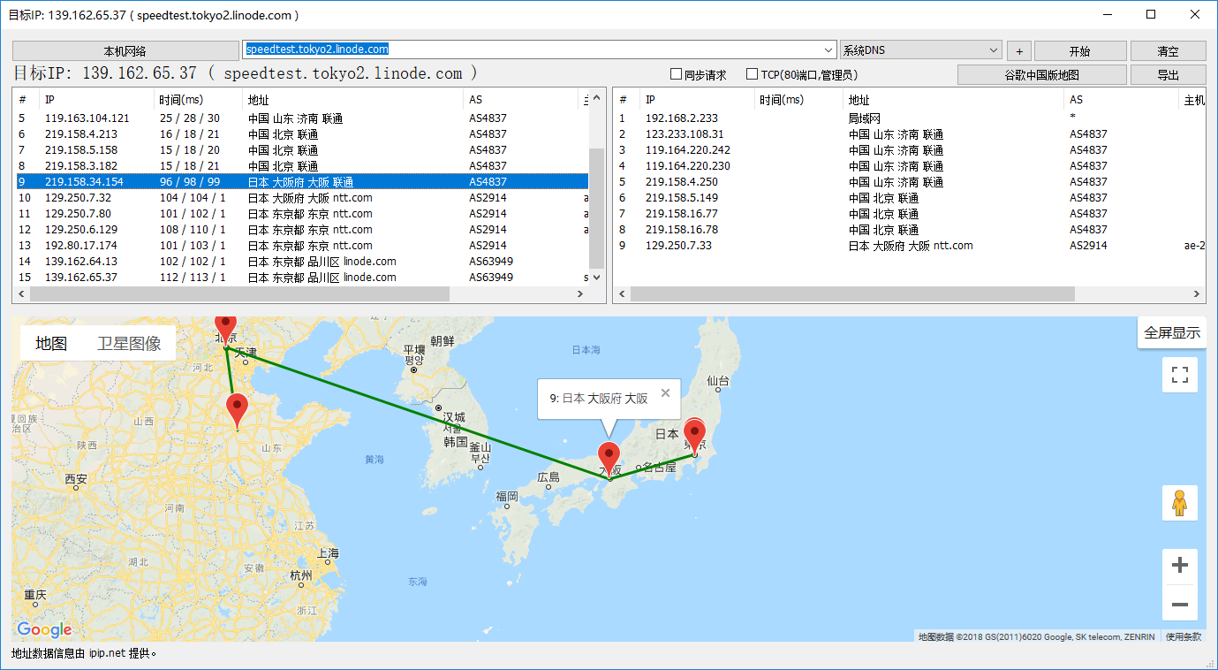Zoom out the map with minus
The width and height of the screenshot is (1218, 670).
pyautogui.click(x=1179, y=605)
